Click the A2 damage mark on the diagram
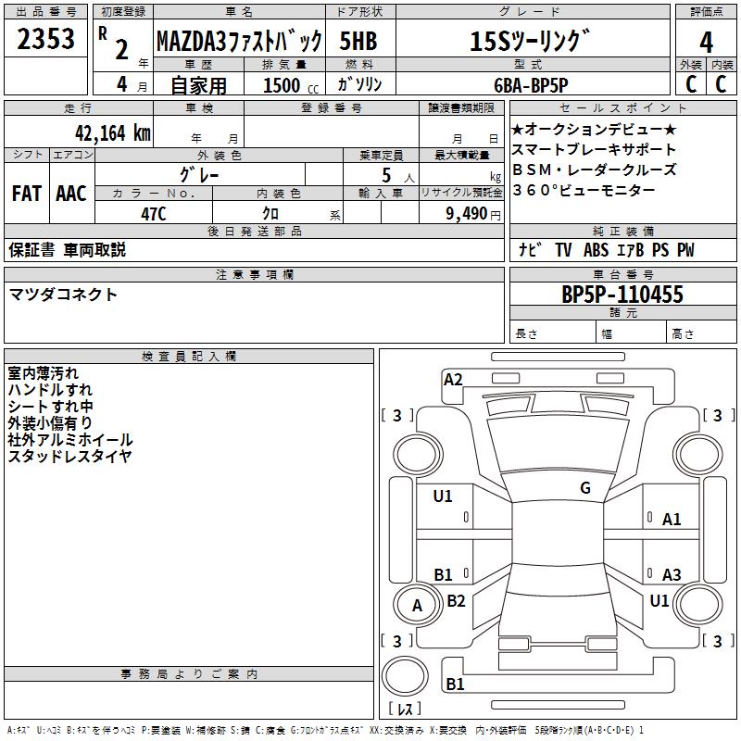Screen dimensions: 741x741 tap(453, 380)
